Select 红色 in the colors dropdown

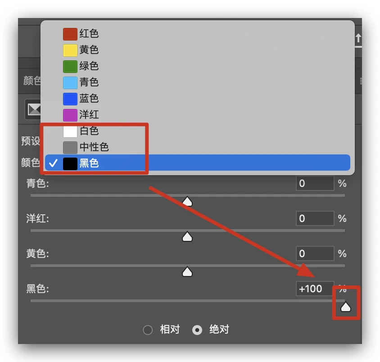[198, 34]
